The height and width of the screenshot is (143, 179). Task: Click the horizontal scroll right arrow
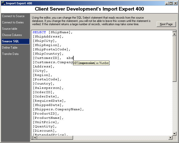[170, 137]
